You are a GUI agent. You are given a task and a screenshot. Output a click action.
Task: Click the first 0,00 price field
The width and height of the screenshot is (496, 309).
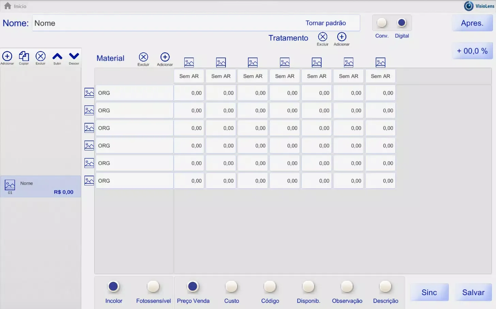click(189, 93)
